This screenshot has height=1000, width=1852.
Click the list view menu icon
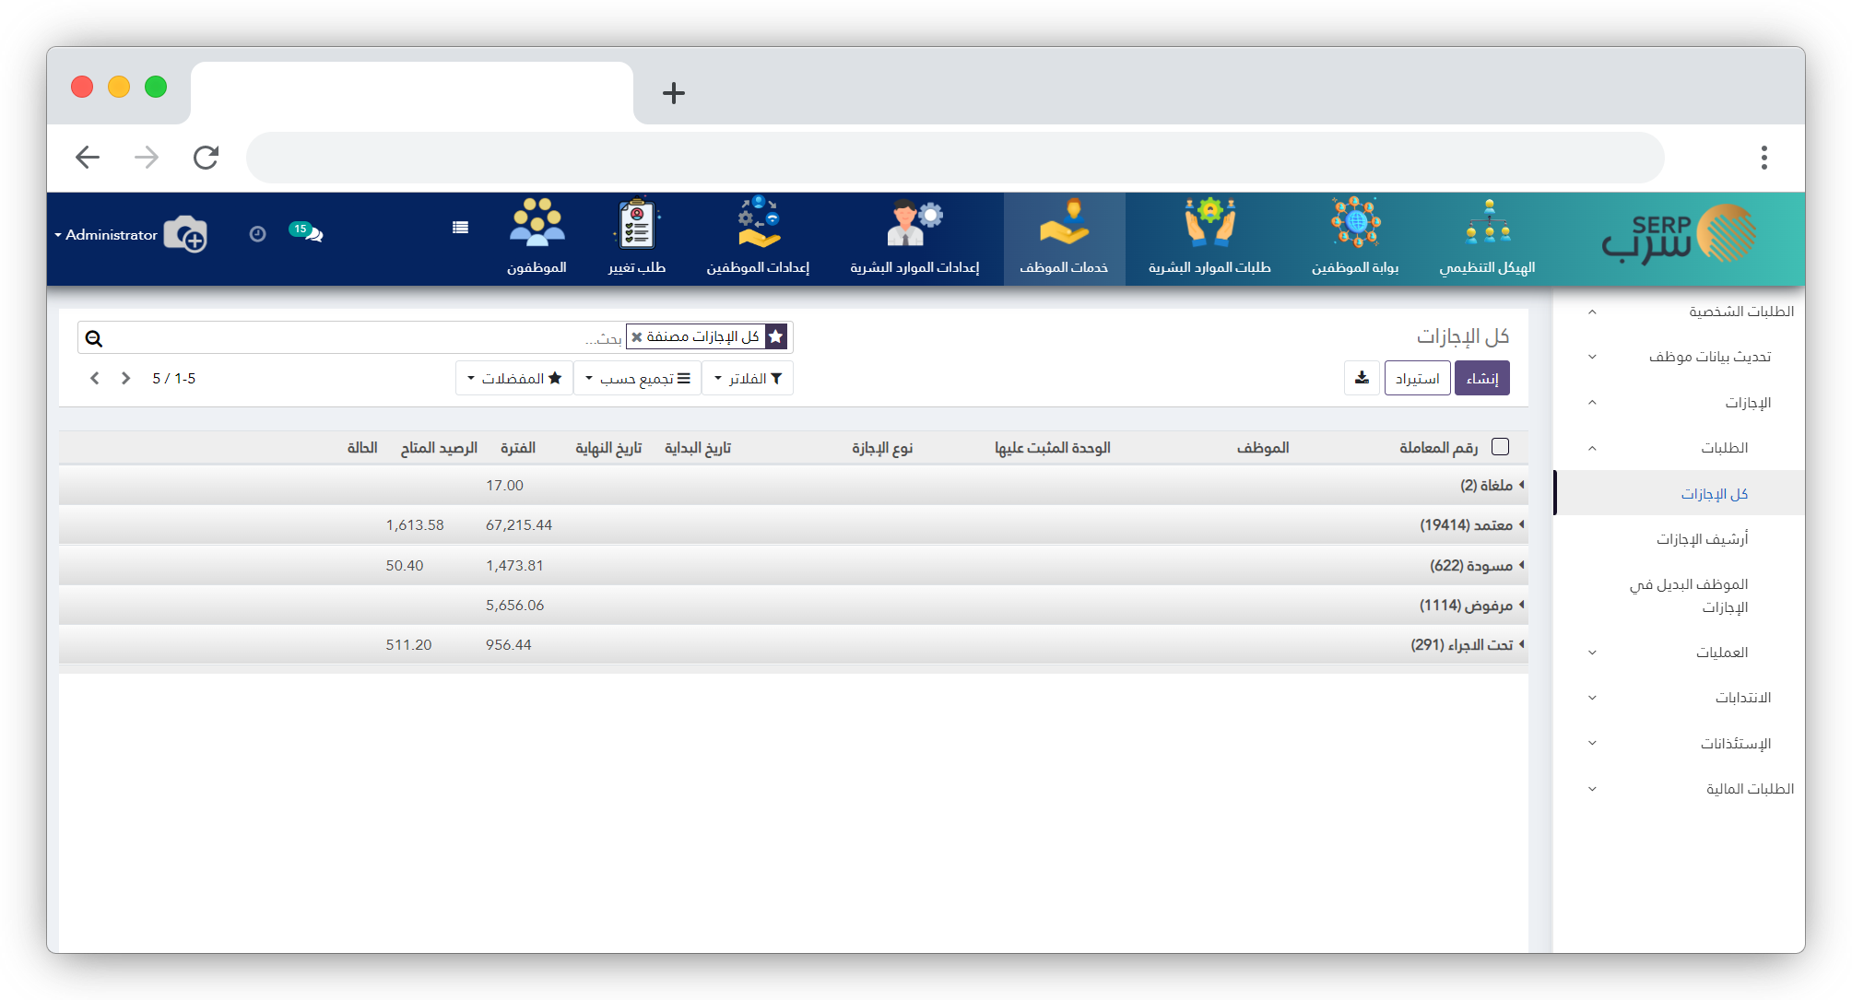460,228
